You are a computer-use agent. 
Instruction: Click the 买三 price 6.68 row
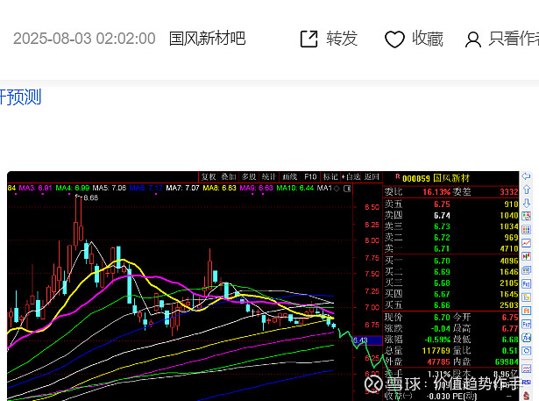point(451,283)
